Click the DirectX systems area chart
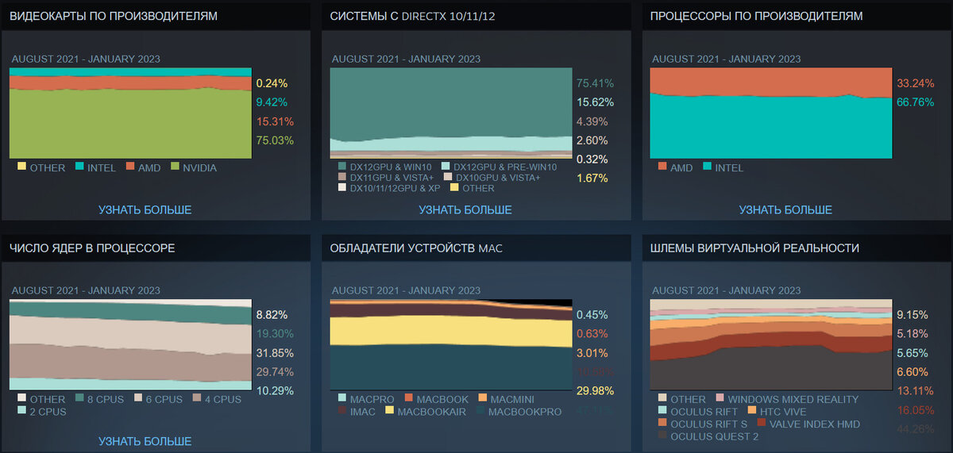This screenshot has height=453, width=953. pos(451,113)
